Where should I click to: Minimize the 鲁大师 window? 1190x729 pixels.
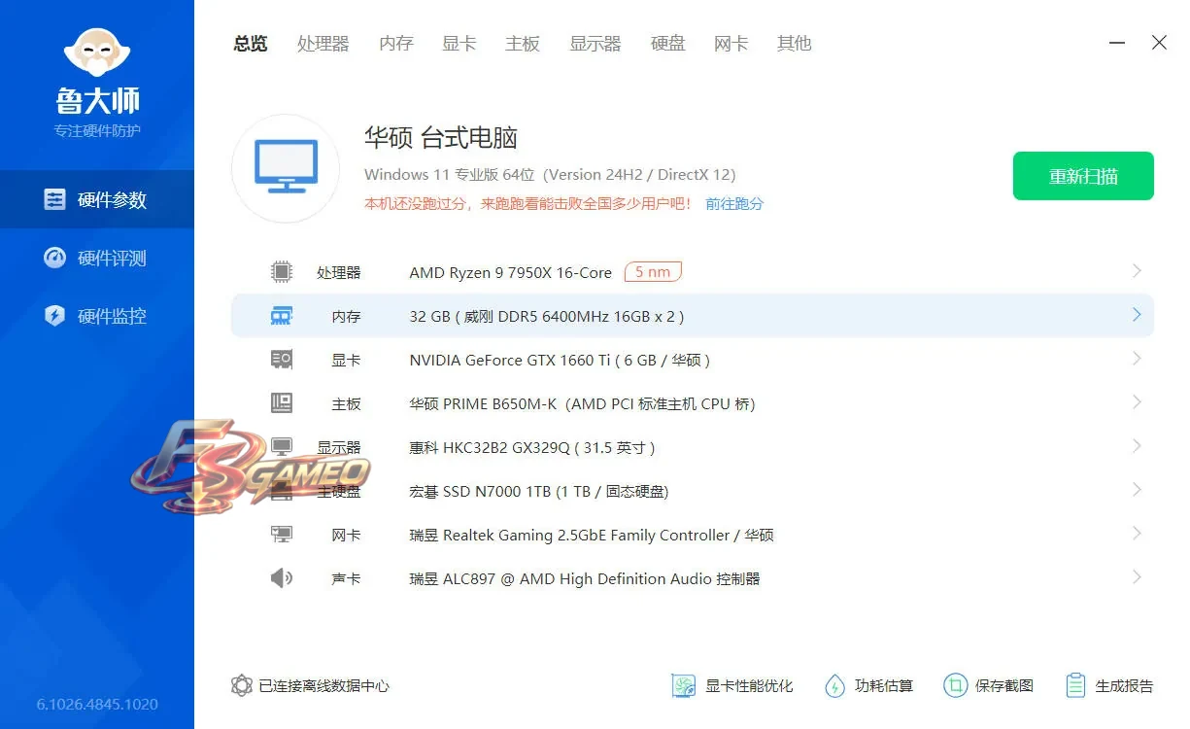coord(1117,43)
